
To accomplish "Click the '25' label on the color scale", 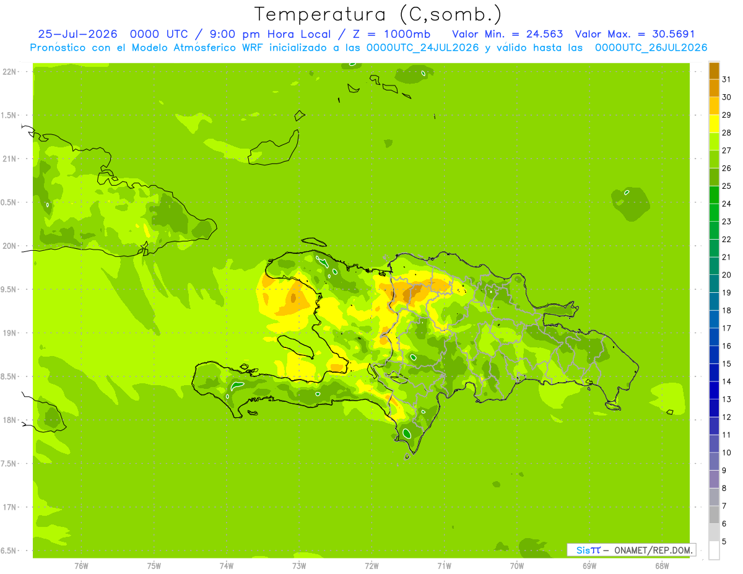I will 727,186.
